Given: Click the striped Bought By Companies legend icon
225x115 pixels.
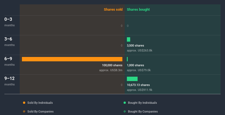Looking at the screenshot, I should [125, 111].
